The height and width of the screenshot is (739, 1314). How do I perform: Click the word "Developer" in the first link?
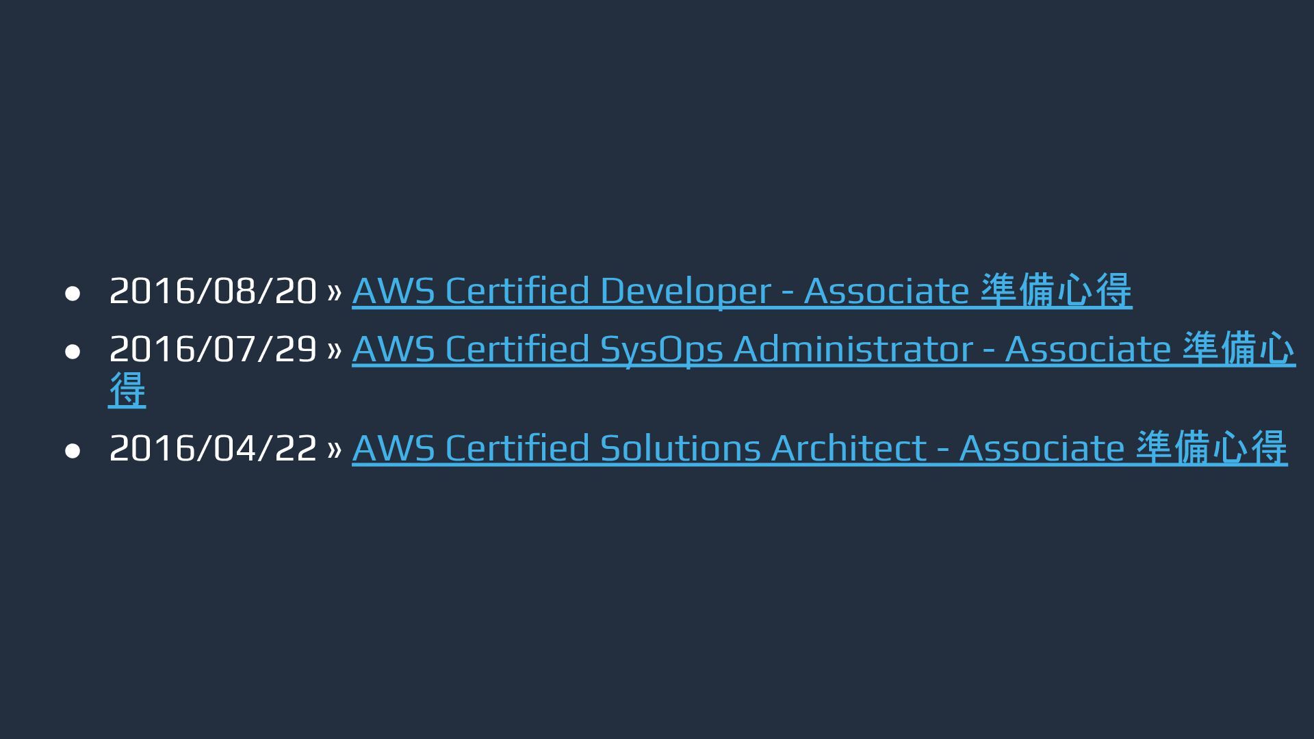coord(685,291)
